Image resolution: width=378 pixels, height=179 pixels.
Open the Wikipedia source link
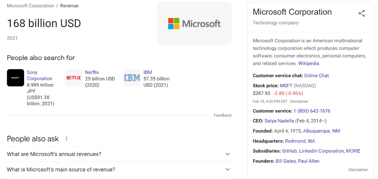[x=309, y=63]
